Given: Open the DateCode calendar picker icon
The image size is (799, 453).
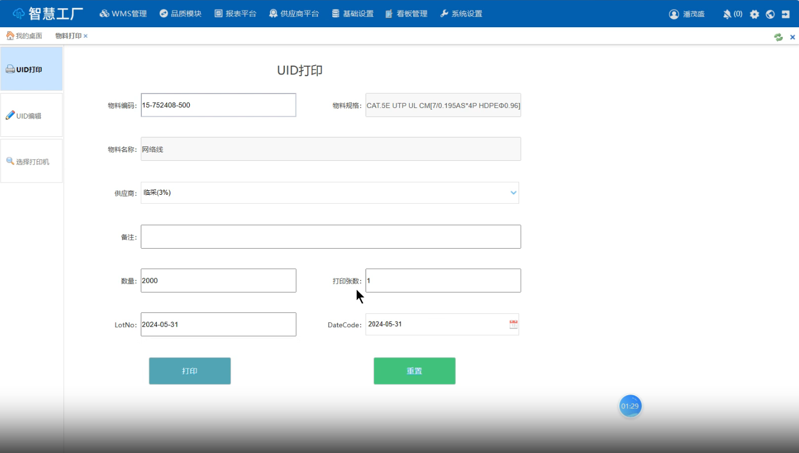Looking at the screenshot, I should click(513, 324).
